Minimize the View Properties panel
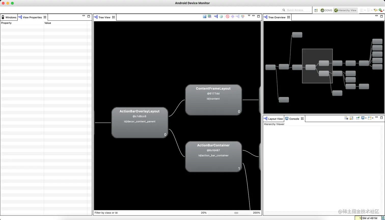Screen dimensions: 385x220 (84, 16)
